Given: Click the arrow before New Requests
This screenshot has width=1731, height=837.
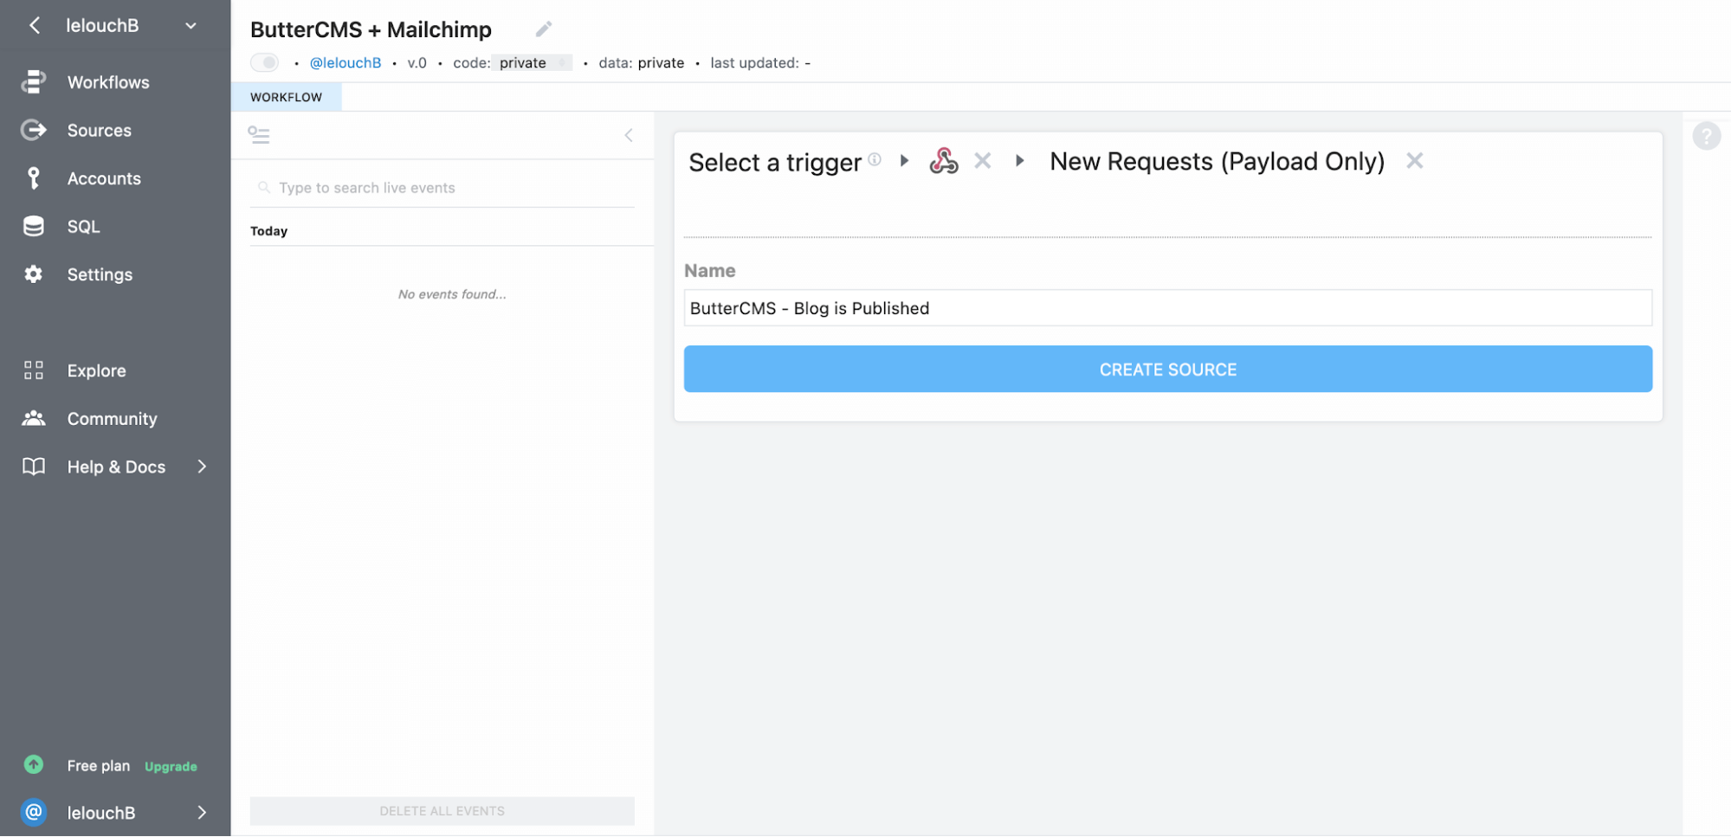Looking at the screenshot, I should pyautogui.click(x=1020, y=161).
